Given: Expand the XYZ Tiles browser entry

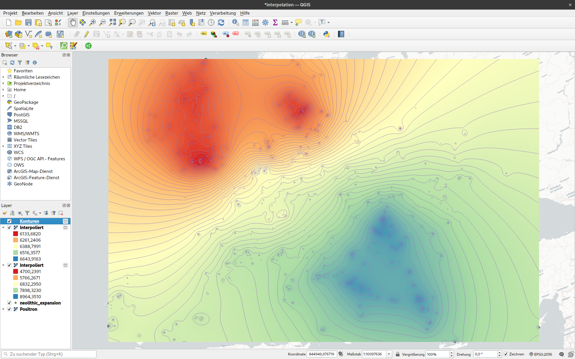Looking at the screenshot, I should point(3,146).
